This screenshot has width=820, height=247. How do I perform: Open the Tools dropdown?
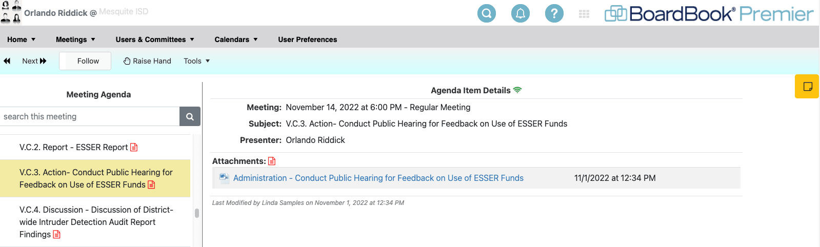(x=197, y=61)
